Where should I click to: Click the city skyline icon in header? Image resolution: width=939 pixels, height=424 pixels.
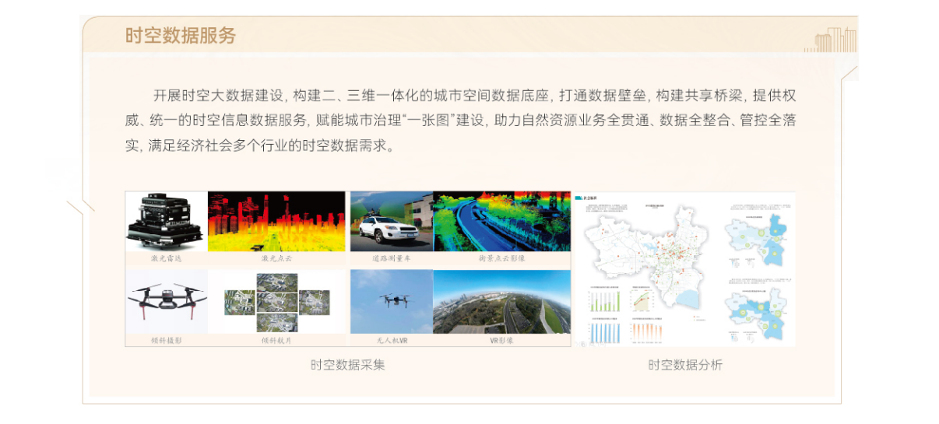pyautogui.click(x=834, y=40)
